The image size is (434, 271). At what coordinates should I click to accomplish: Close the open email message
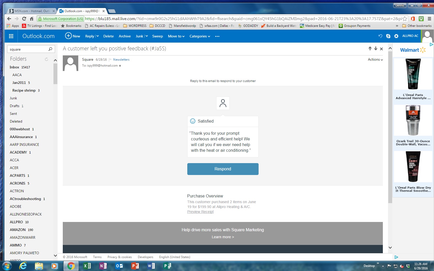pos(381,49)
